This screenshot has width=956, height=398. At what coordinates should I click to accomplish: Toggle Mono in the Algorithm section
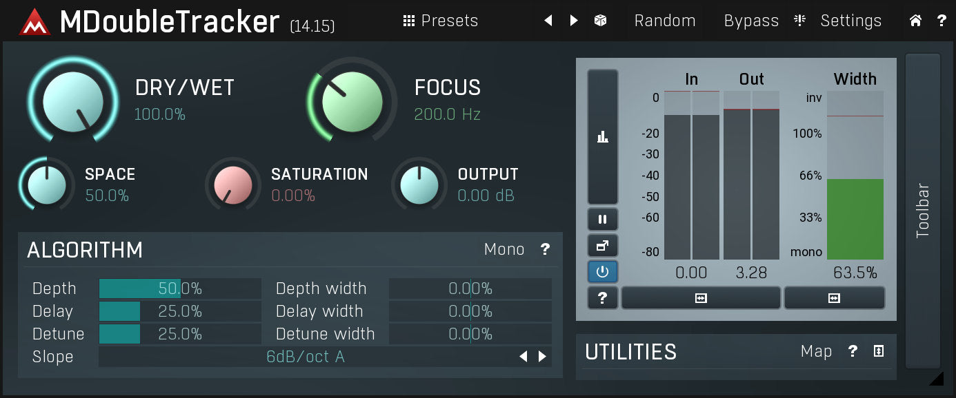[504, 249]
